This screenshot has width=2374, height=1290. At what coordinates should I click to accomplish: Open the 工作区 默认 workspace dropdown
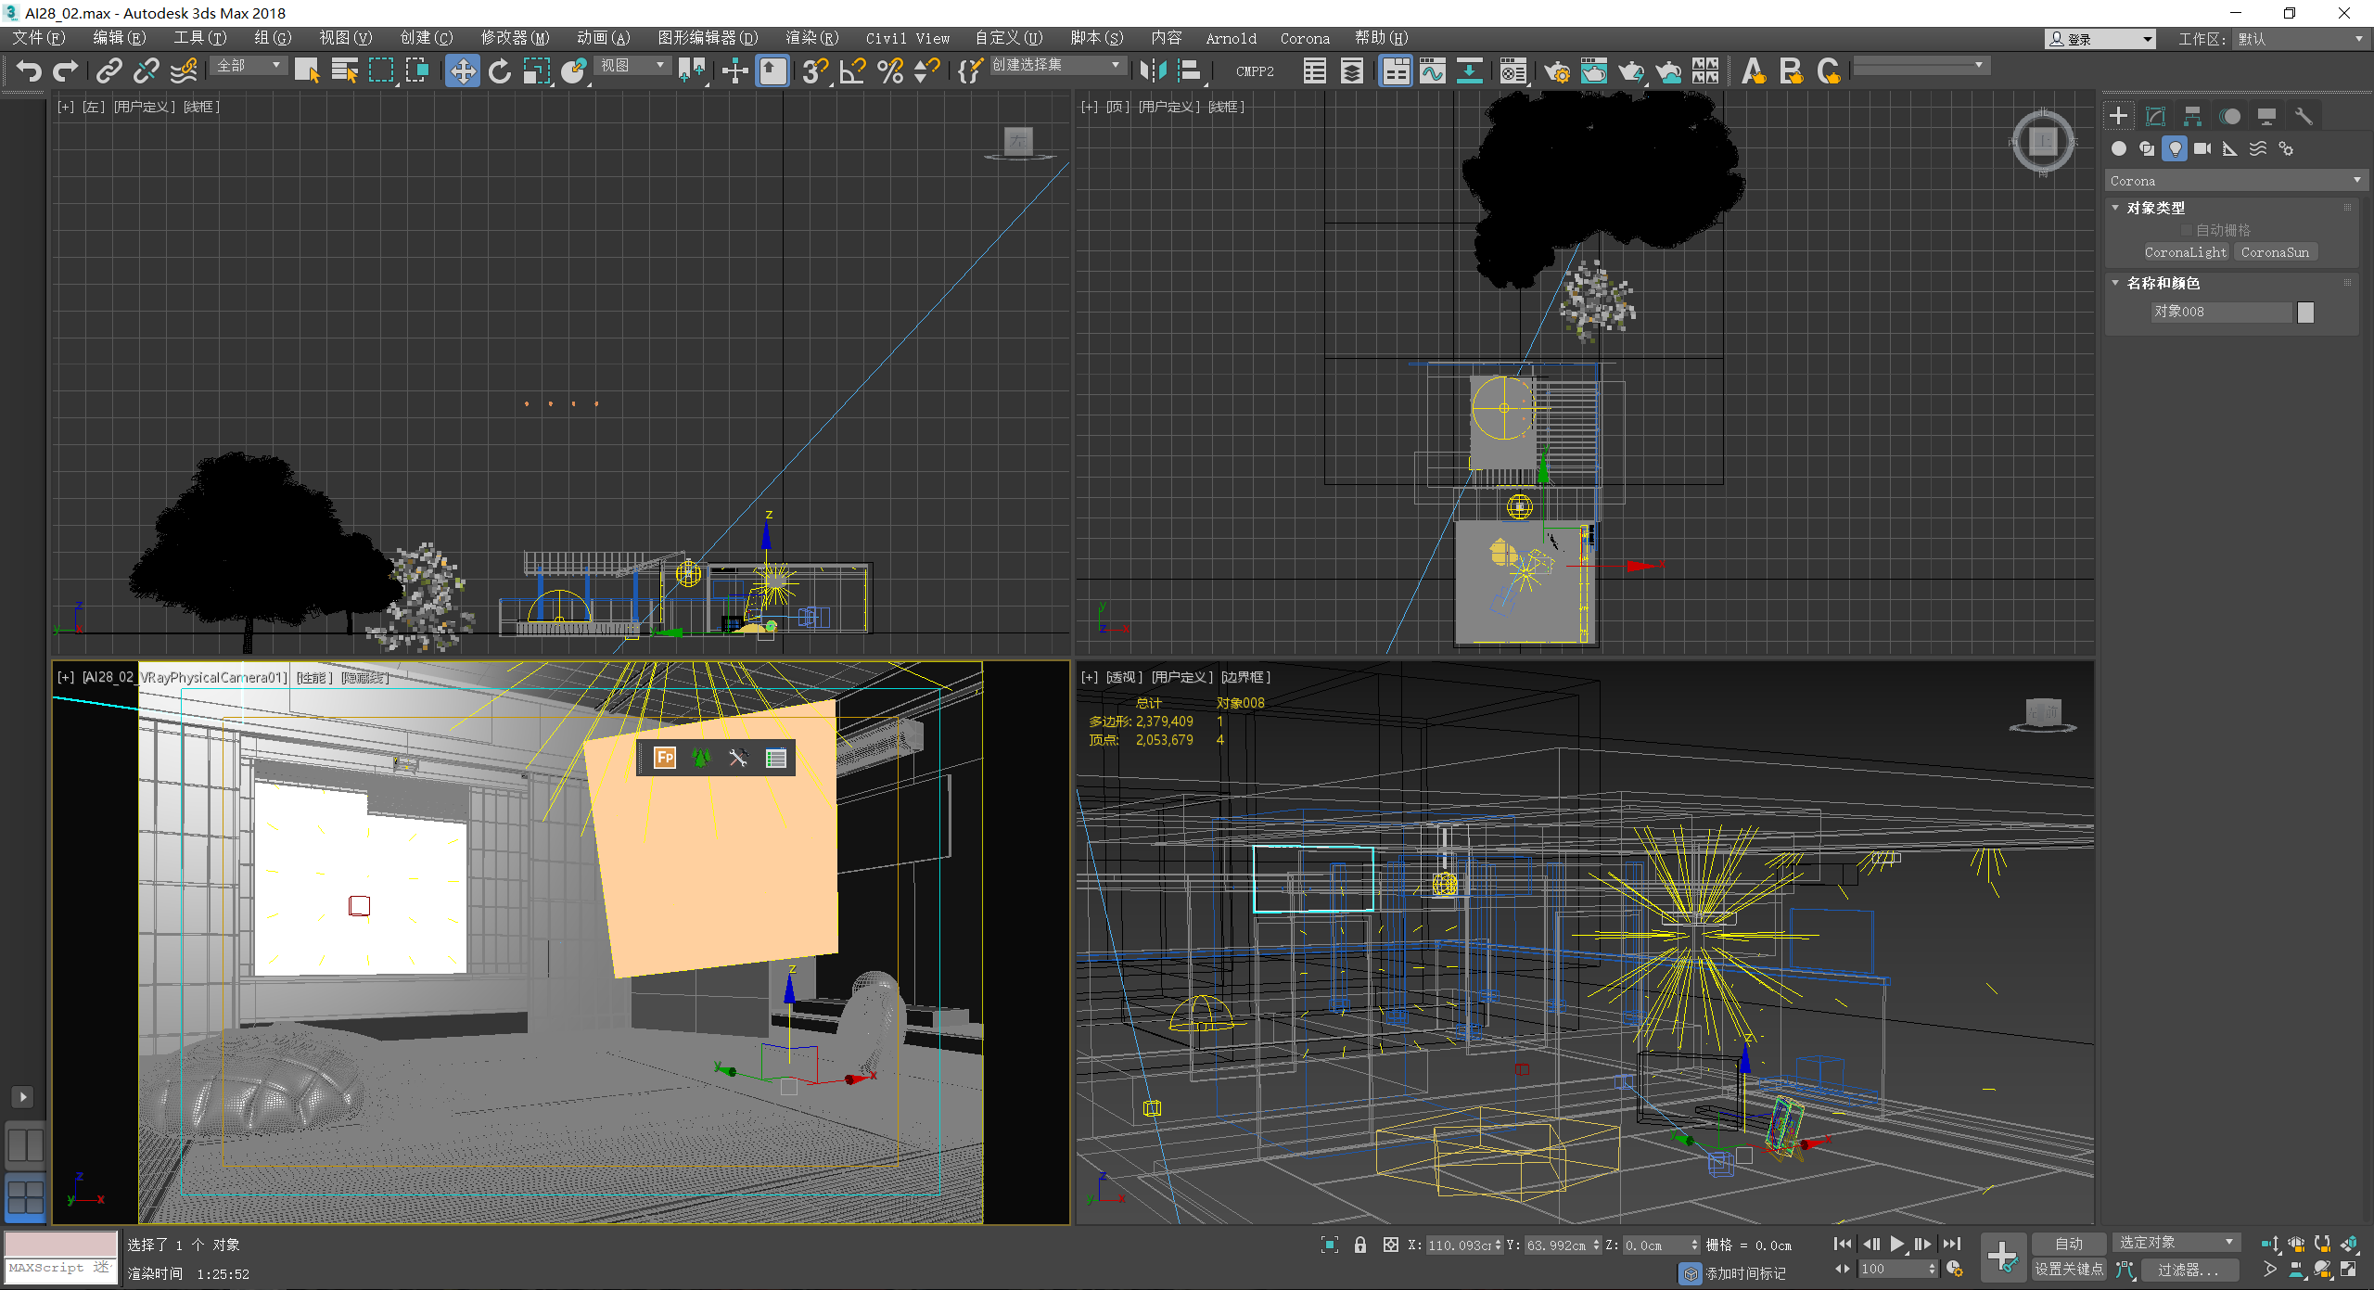(x=2301, y=39)
